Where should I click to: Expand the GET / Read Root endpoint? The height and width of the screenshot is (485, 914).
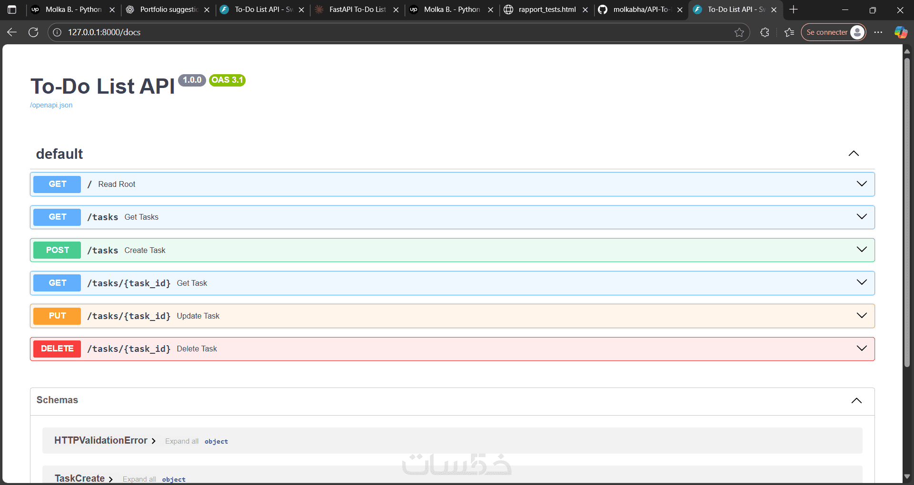click(862, 184)
